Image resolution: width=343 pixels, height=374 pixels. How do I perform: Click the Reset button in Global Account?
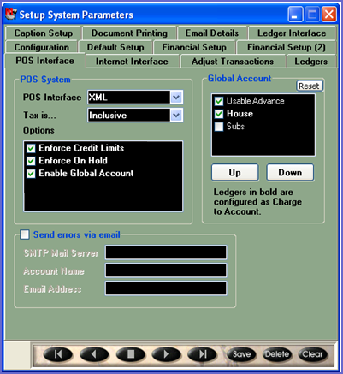309,86
